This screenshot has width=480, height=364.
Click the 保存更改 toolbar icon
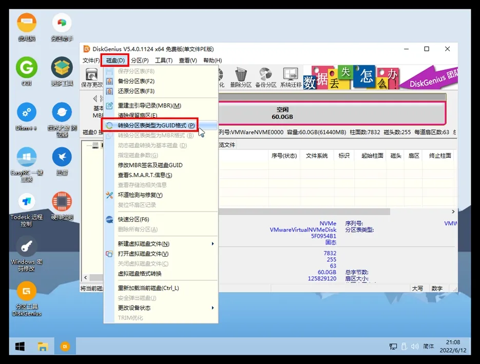[x=92, y=76]
